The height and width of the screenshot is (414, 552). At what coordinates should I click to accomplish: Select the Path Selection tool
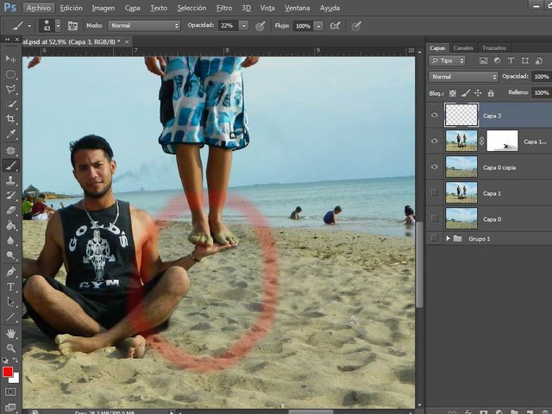(10, 302)
